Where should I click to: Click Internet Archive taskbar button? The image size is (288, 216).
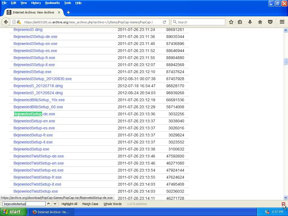click(52, 212)
